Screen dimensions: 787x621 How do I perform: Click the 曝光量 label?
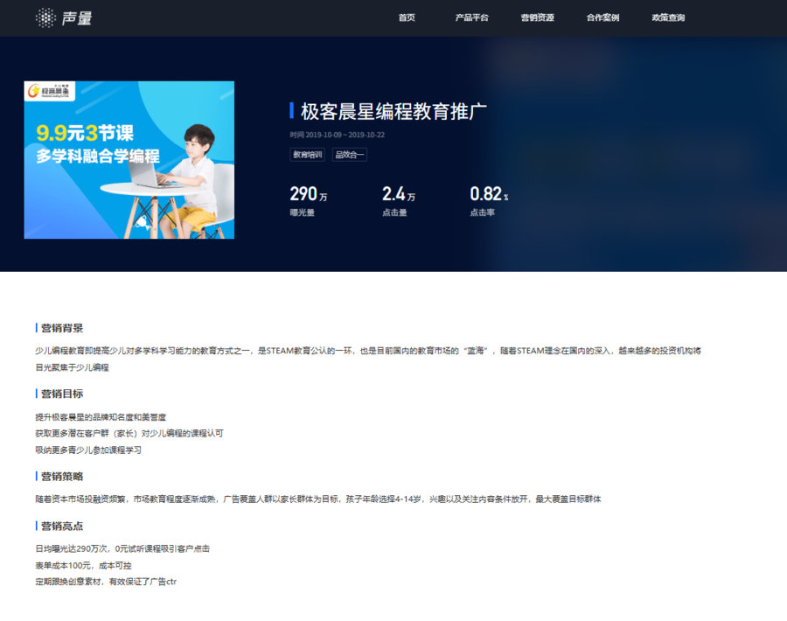303,213
